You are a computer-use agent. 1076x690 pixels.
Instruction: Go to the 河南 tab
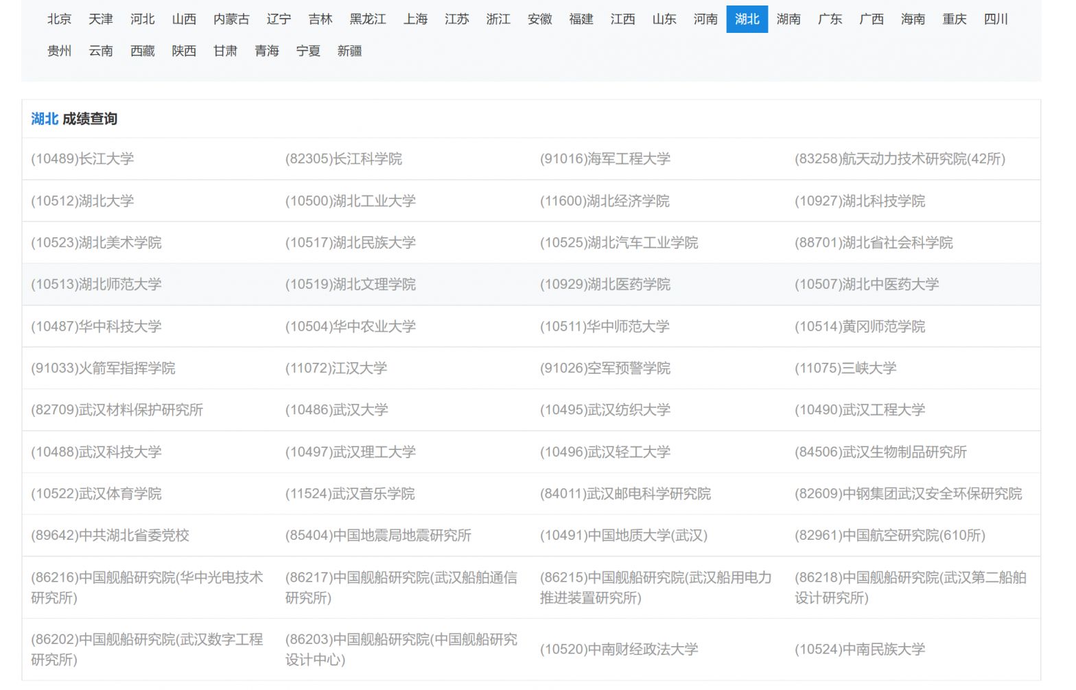(x=705, y=19)
